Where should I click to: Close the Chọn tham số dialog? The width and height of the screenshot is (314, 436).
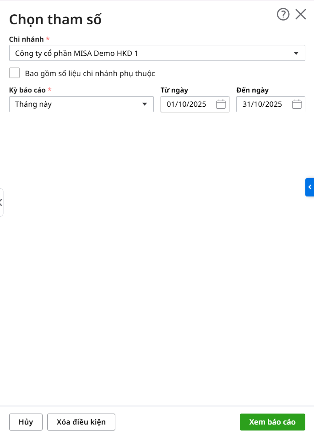click(x=301, y=15)
